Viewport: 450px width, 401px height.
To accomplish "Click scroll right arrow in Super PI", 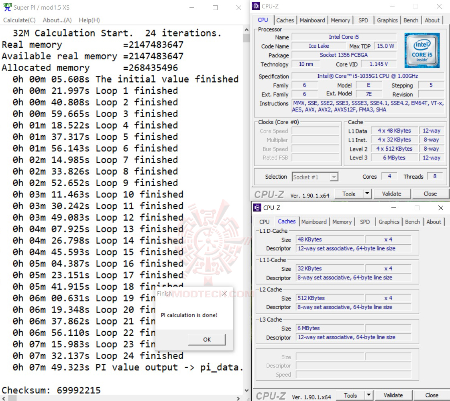I will tap(238, 398).
